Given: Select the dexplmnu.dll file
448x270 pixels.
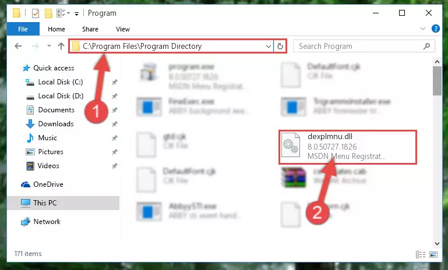Looking at the screenshot, I should [x=348, y=147].
